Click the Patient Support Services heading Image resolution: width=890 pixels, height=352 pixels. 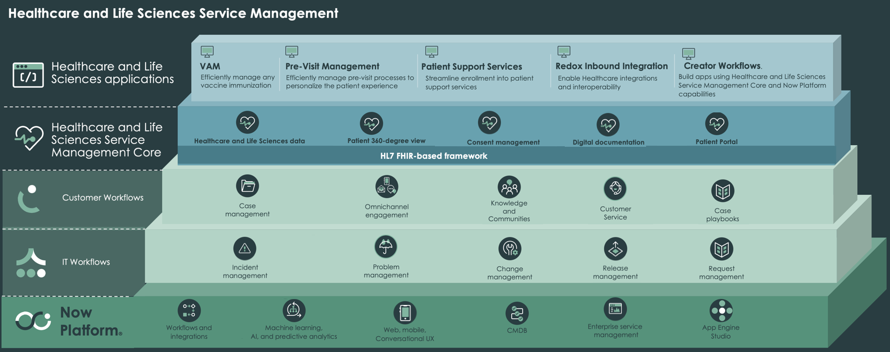pos(471,67)
